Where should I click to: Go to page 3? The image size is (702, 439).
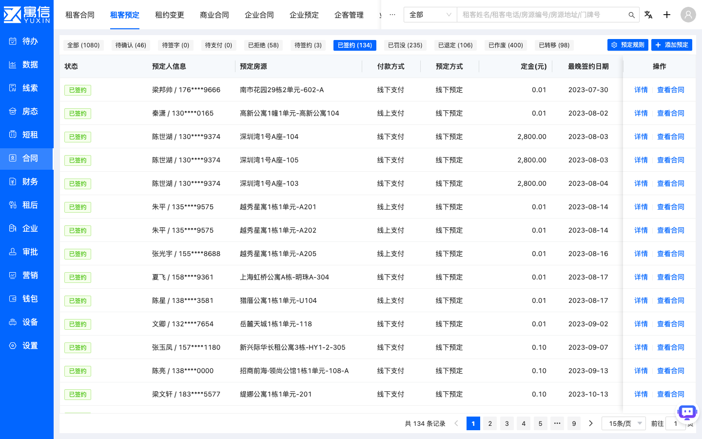507,423
